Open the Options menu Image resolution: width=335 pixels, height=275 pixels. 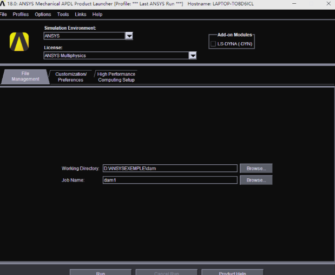coord(43,15)
